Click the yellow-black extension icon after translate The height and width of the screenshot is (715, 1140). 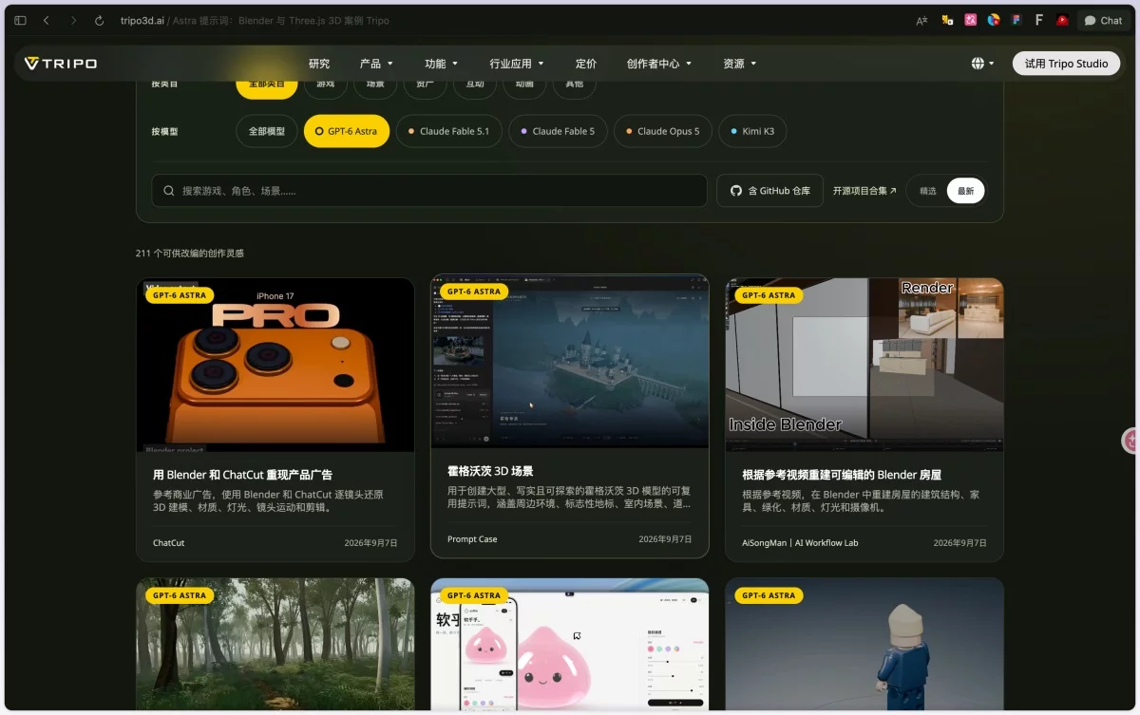pos(947,20)
